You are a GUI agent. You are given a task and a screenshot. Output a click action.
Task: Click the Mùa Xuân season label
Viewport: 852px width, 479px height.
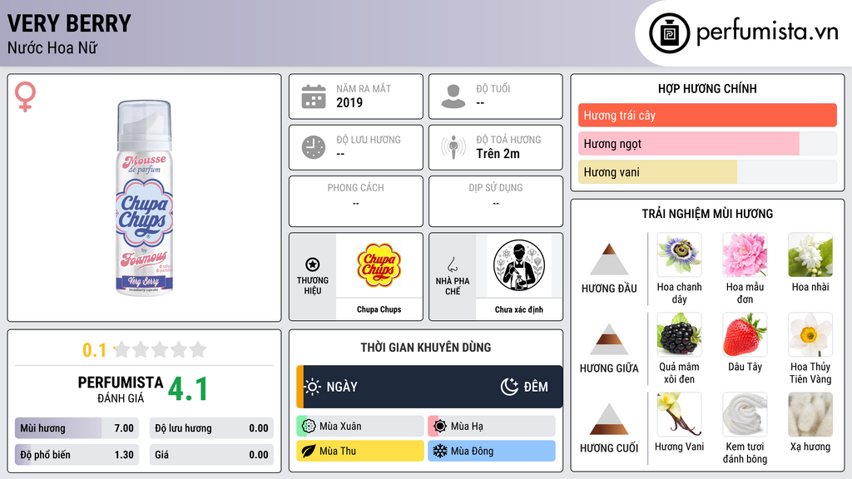point(340,427)
